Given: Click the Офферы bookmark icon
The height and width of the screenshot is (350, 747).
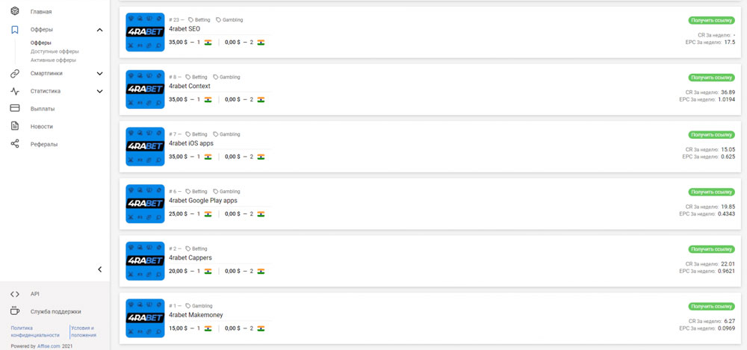Looking at the screenshot, I should 15,30.
